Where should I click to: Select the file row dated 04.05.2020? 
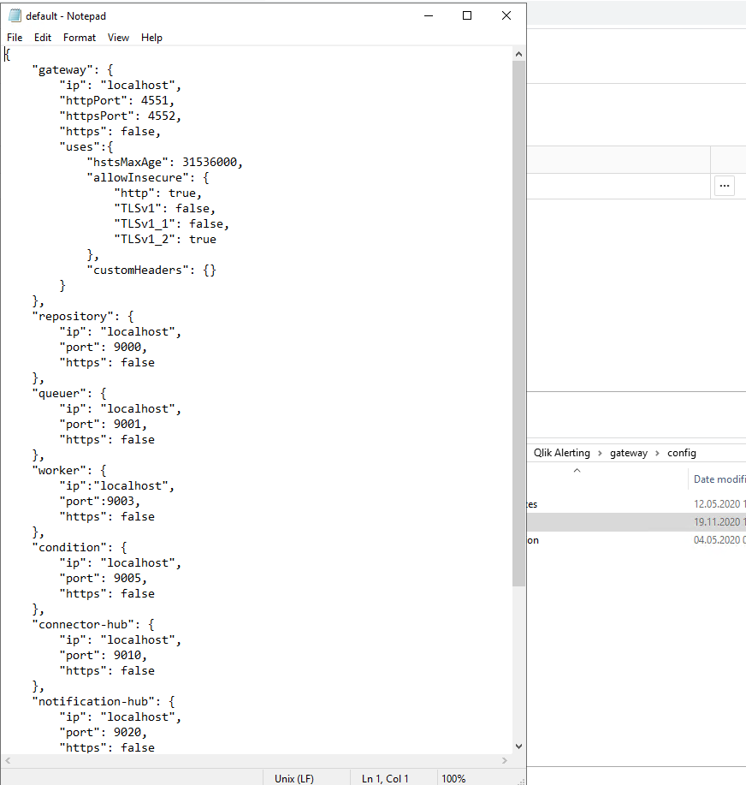[x=636, y=539]
